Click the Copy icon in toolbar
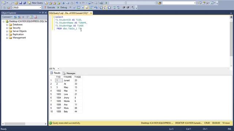The height and width of the screenshot is (131, 234). [68, 3]
